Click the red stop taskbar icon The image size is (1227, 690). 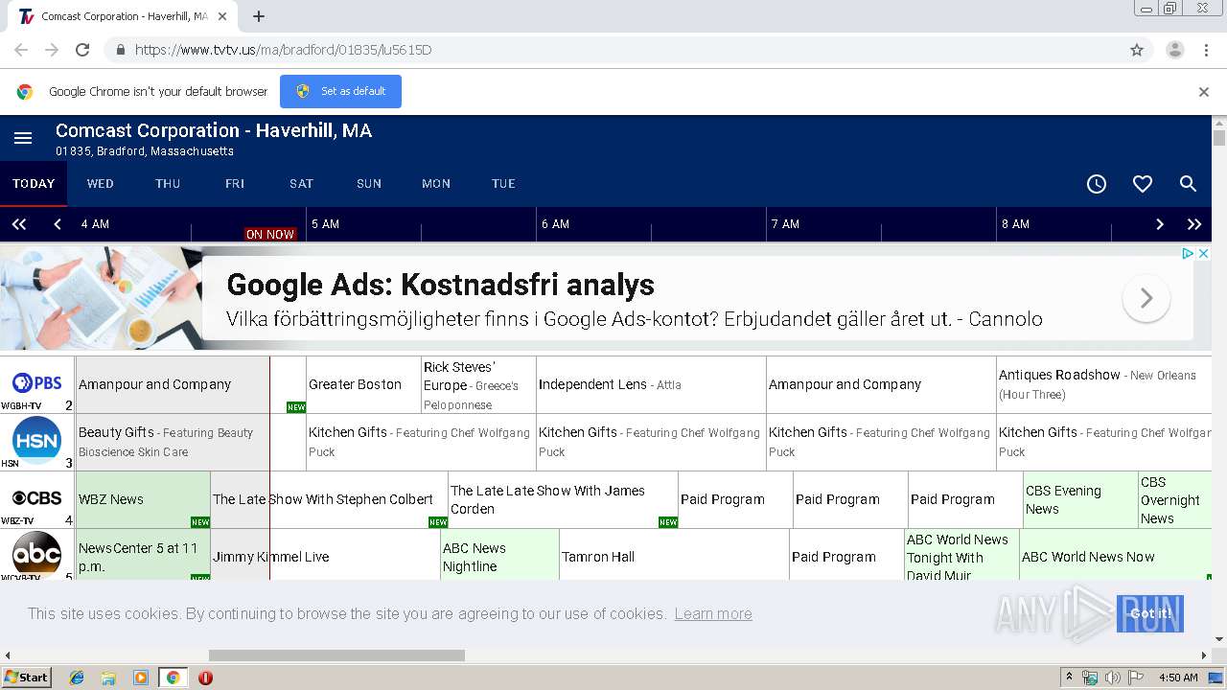click(x=205, y=678)
